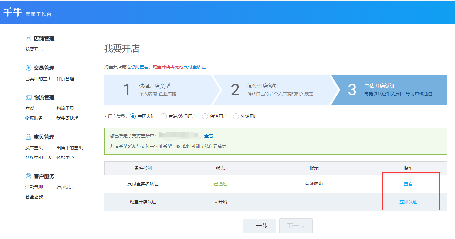Click 我要寄快递 under 物流管理
This screenshot has width=455, height=239.
click(68, 118)
